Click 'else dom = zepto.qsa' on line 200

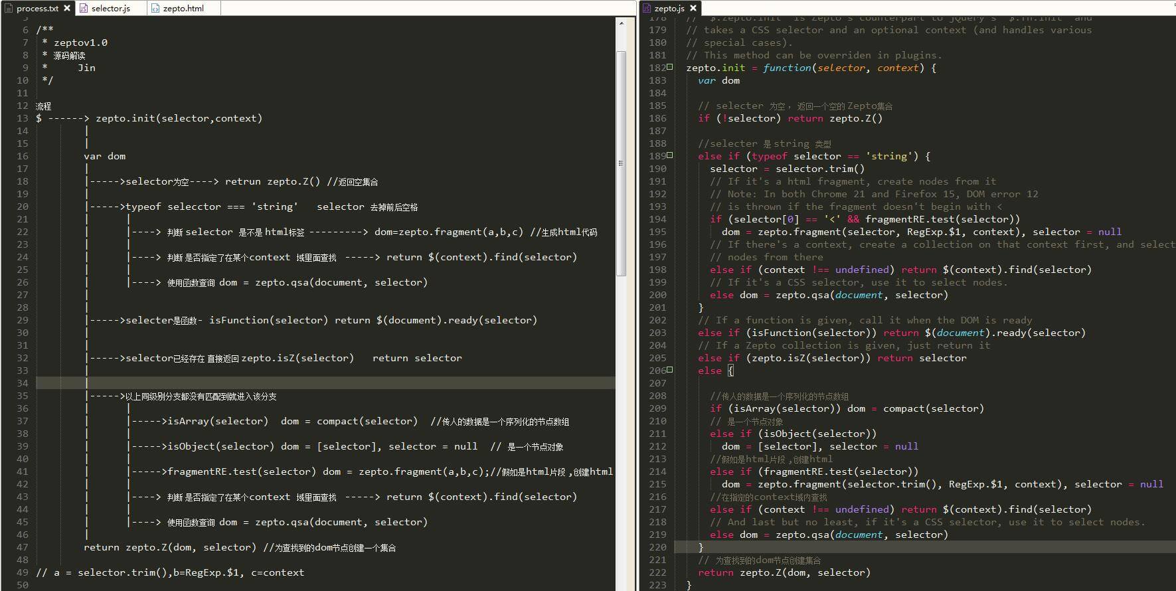coord(770,295)
